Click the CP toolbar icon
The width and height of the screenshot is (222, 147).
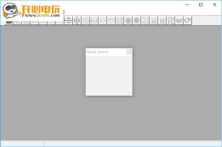coord(188,21)
